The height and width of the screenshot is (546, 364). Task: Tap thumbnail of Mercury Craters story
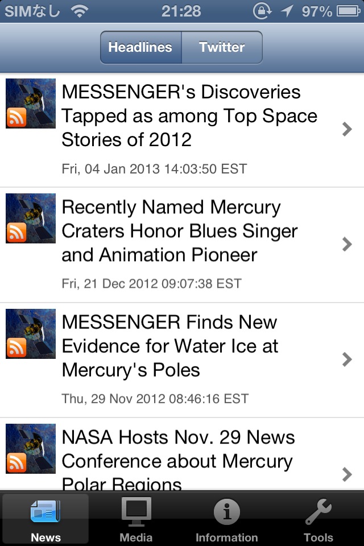click(x=31, y=218)
